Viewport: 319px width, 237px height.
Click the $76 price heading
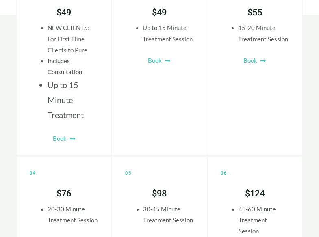click(x=64, y=194)
